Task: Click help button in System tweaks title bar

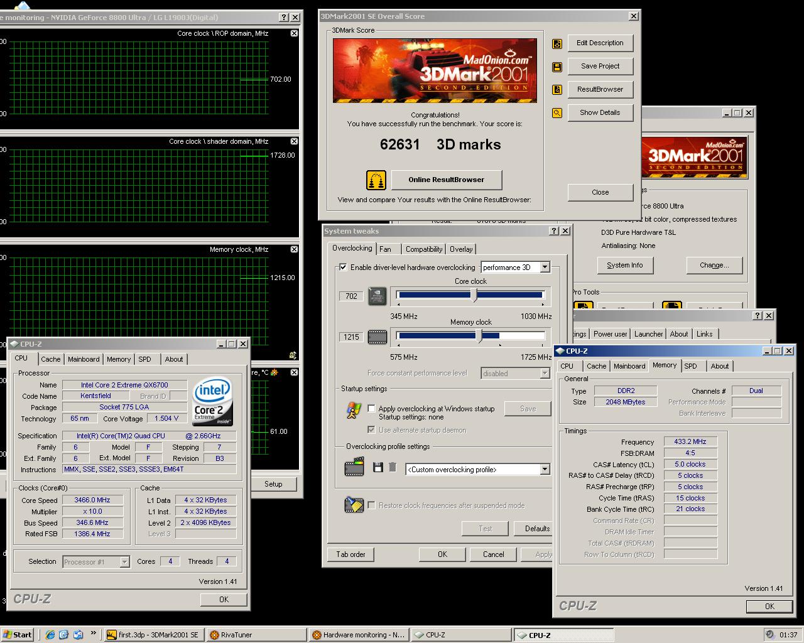Action: coord(554,231)
